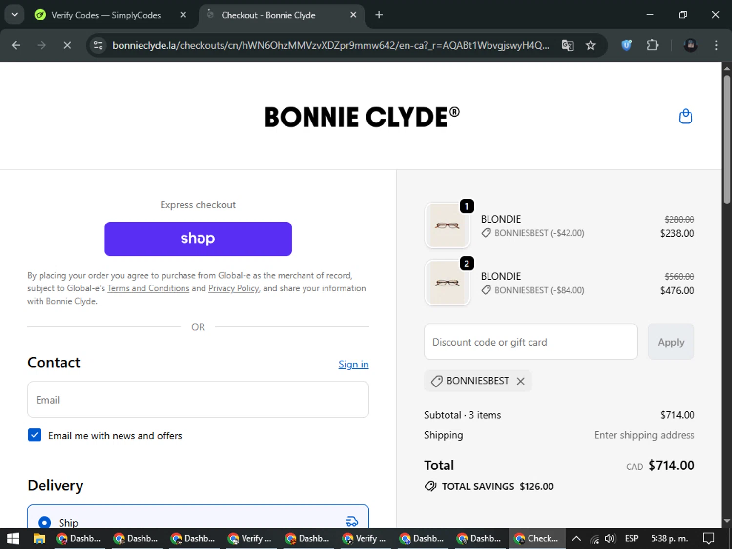Viewport: 732px width, 549px height.
Task: Click the Enter shipping address text
Action: (x=644, y=435)
